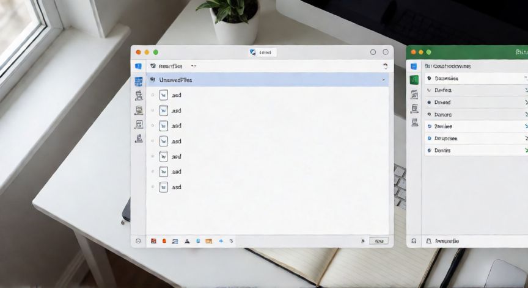Click the blue cloud icon in bottom toolbar
The image size is (528, 288).
coord(221,241)
